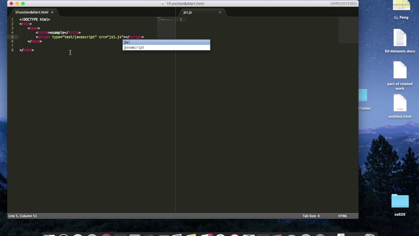Image resolution: width=419 pixels, height=236 pixels.
Task: Click the closing </head> tag on line 6
Action: (x=35, y=41)
